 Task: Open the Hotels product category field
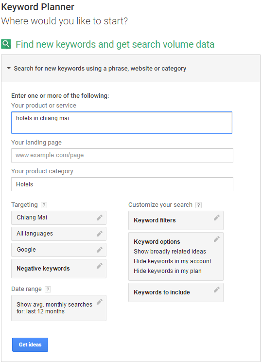(122, 184)
